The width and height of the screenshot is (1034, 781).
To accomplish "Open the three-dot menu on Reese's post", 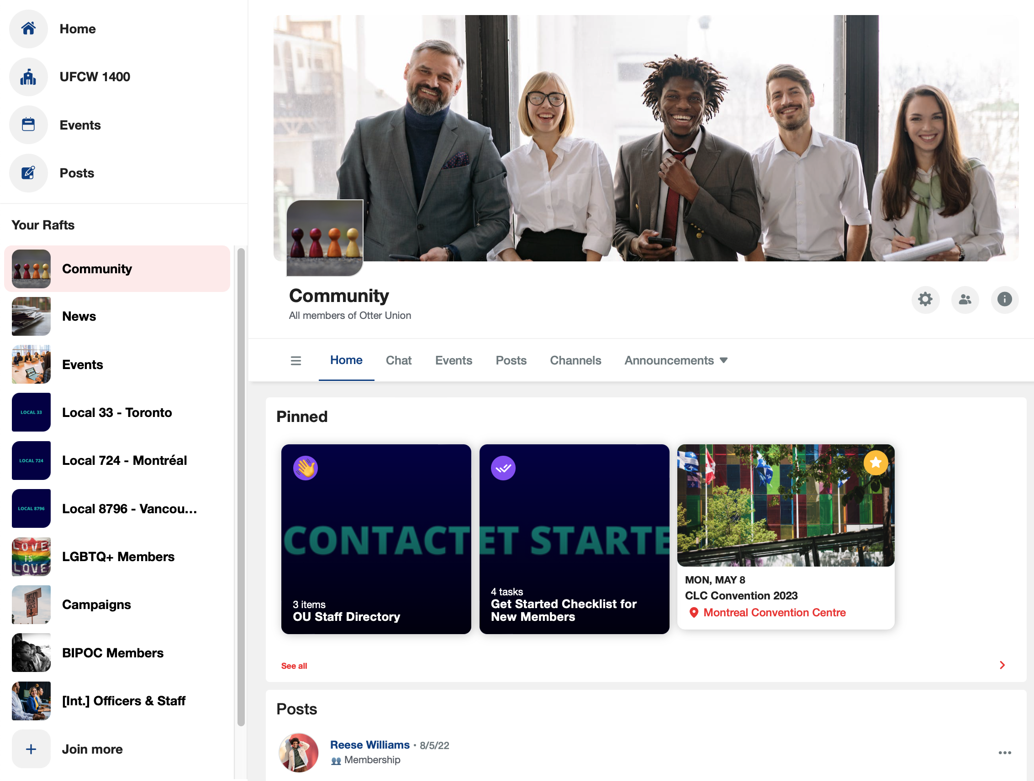I will 1005,753.
